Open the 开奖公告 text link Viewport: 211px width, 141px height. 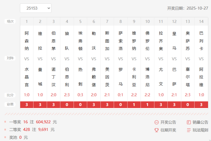point(168,122)
